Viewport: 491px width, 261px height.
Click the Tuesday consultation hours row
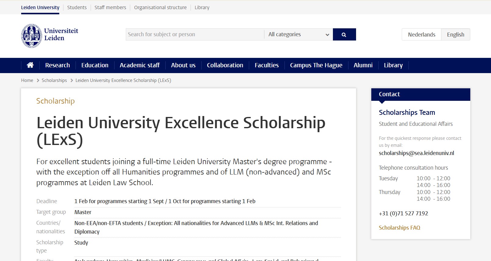[x=415, y=182]
